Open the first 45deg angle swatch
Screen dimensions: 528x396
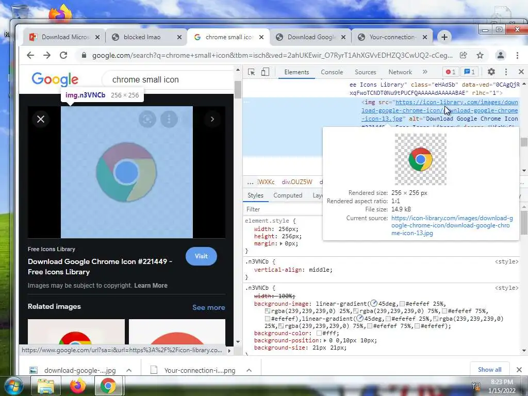[373, 303]
